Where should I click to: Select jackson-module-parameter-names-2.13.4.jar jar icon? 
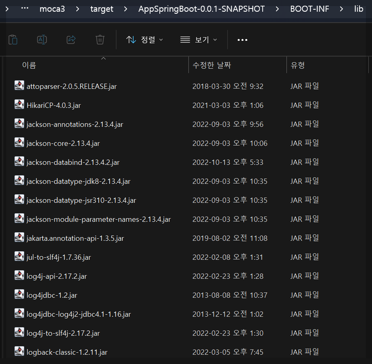point(19,219)
